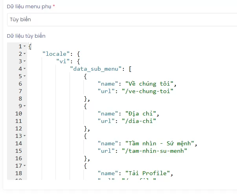Collapse the "data_sub_menu" array on line 4
The height and width of the screenshot is (194, 237).
[x=24, y=69]
